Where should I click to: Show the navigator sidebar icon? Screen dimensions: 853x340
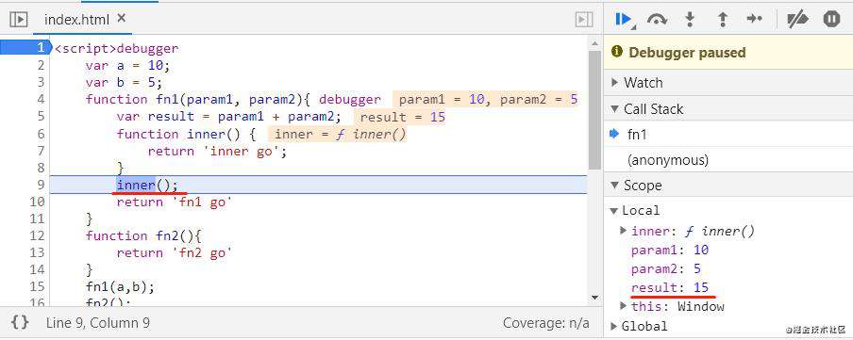click(x=18, y=20)
